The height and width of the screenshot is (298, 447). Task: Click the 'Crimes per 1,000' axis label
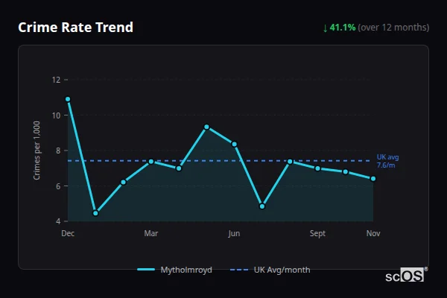[x=37, y=150]
